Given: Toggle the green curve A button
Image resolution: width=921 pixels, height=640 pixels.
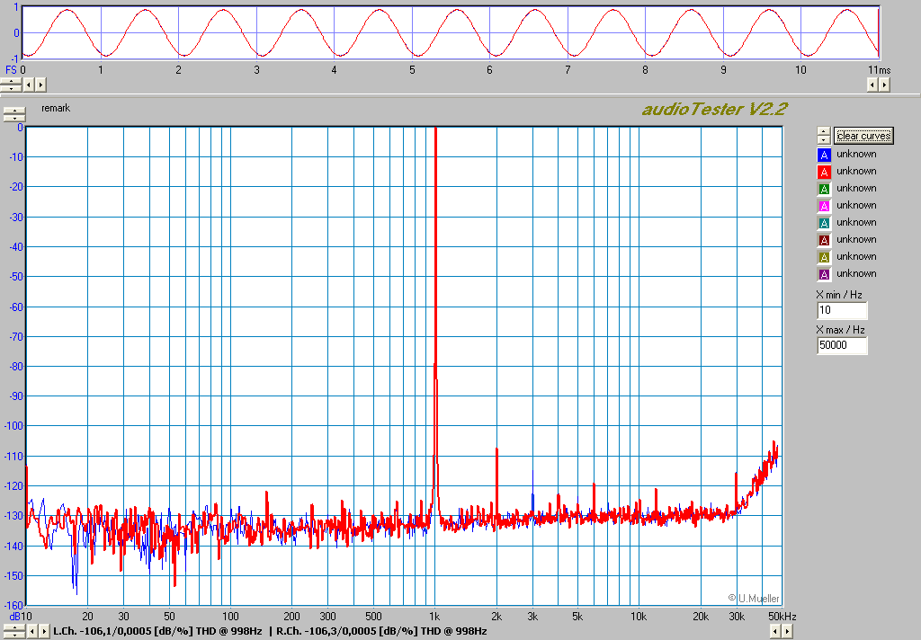Looking at the screenshot, I should tap(823, 188).
